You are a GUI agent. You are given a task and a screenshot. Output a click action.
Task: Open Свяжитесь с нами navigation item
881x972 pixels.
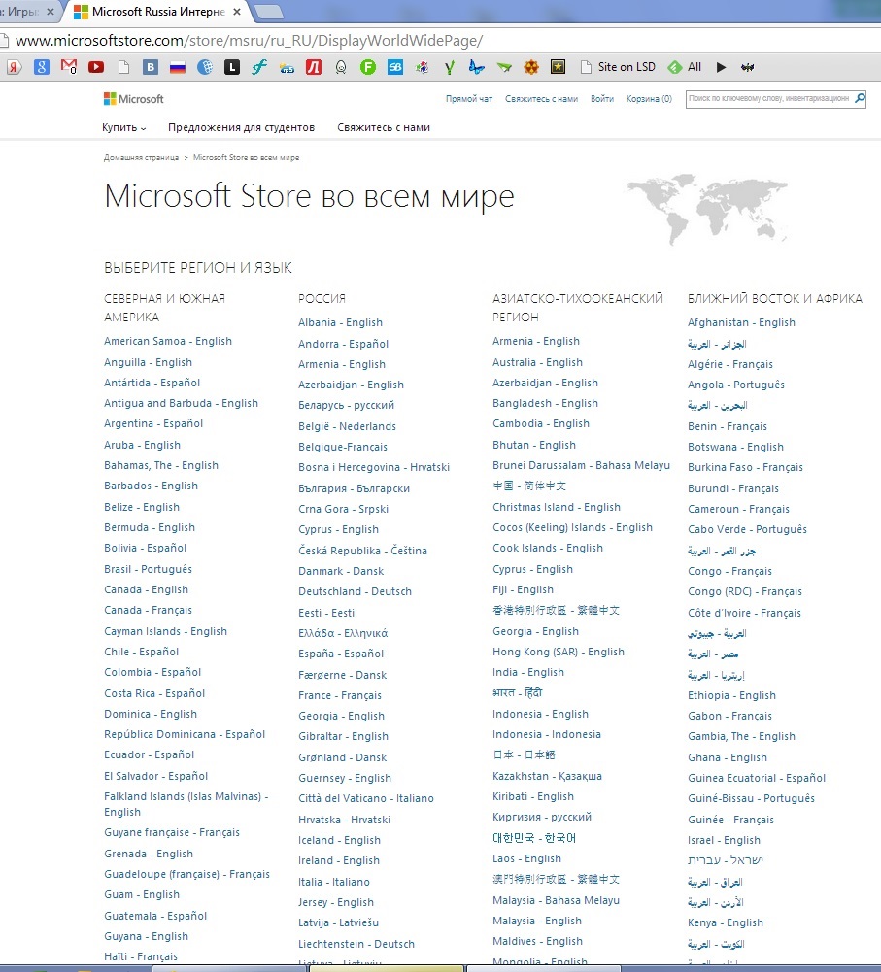click(384, 127)
